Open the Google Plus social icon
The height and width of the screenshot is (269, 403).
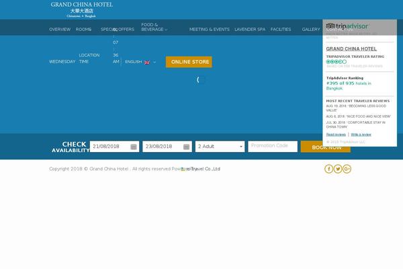tap(347, 169)
